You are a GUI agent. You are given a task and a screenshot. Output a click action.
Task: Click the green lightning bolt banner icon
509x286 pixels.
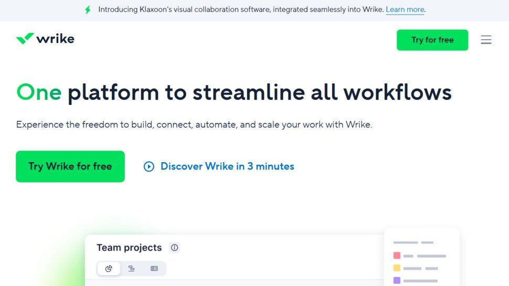tap(88, 10)
